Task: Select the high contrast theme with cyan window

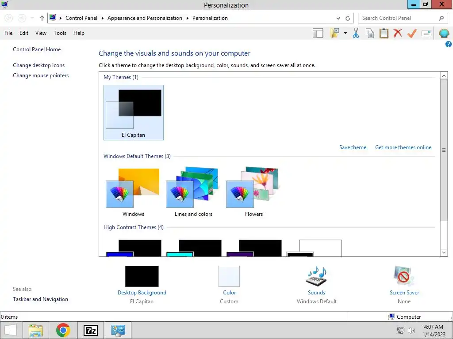Action: [x=194, y=248]
